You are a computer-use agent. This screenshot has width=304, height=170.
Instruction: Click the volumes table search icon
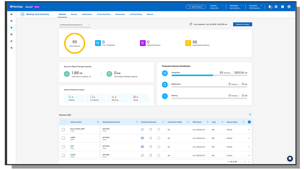pyautogui.click(x=250, y=115)
